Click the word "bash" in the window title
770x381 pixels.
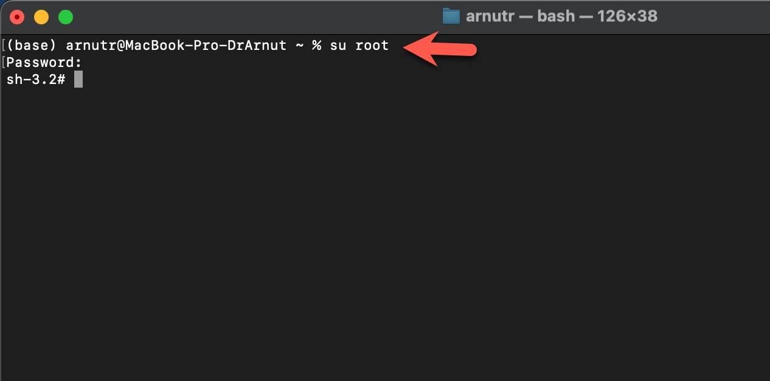[x=556, y=16]
